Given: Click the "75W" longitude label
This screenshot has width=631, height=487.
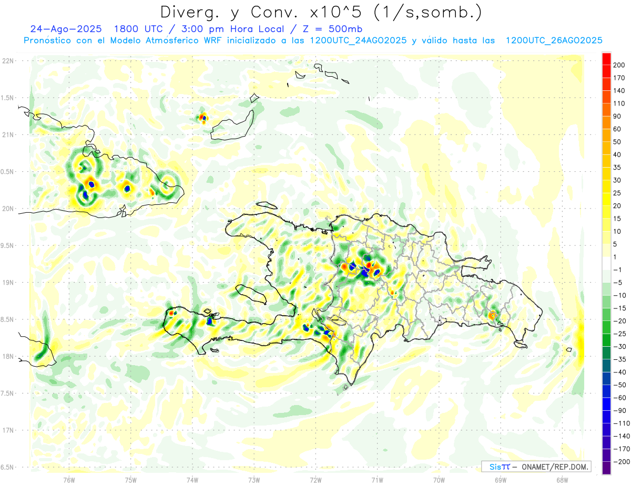Looking at the screenshot, I should 131,480.
